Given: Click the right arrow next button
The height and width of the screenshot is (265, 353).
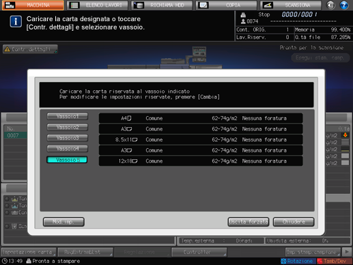Looking at the screenshot, I should (347, 252).
